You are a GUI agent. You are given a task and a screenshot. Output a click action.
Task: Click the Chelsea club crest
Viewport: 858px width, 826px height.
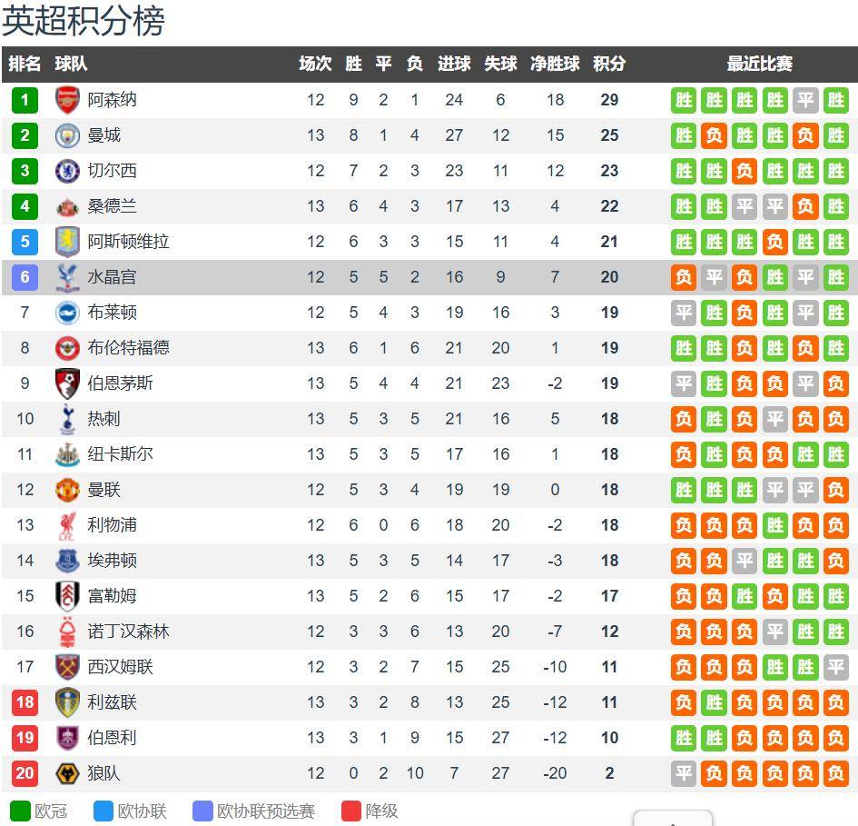tap(67, 171)
